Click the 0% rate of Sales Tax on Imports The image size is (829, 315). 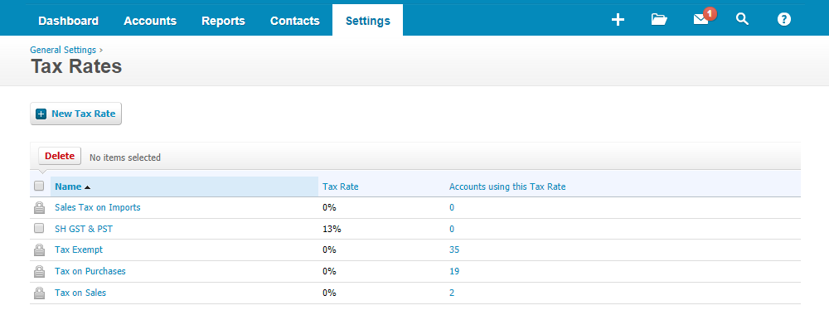click(329, 207)
